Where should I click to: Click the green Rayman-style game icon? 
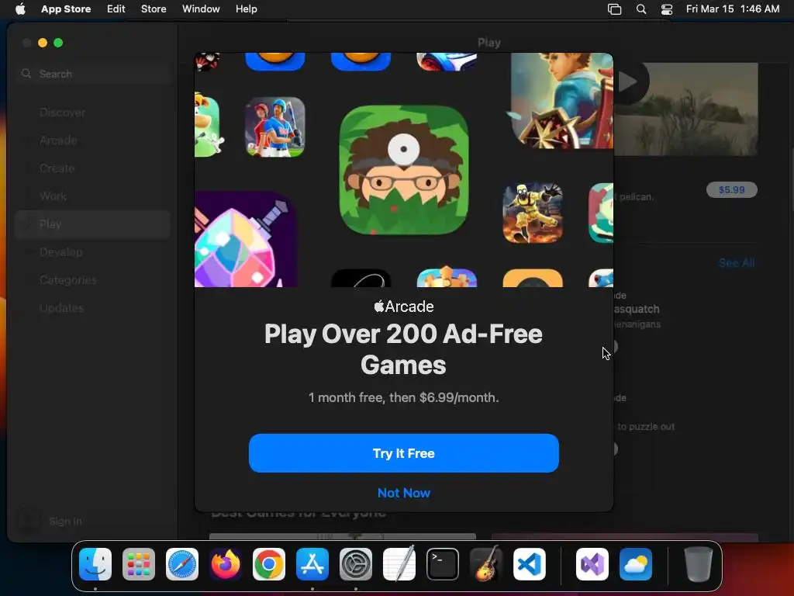[207, 125]
